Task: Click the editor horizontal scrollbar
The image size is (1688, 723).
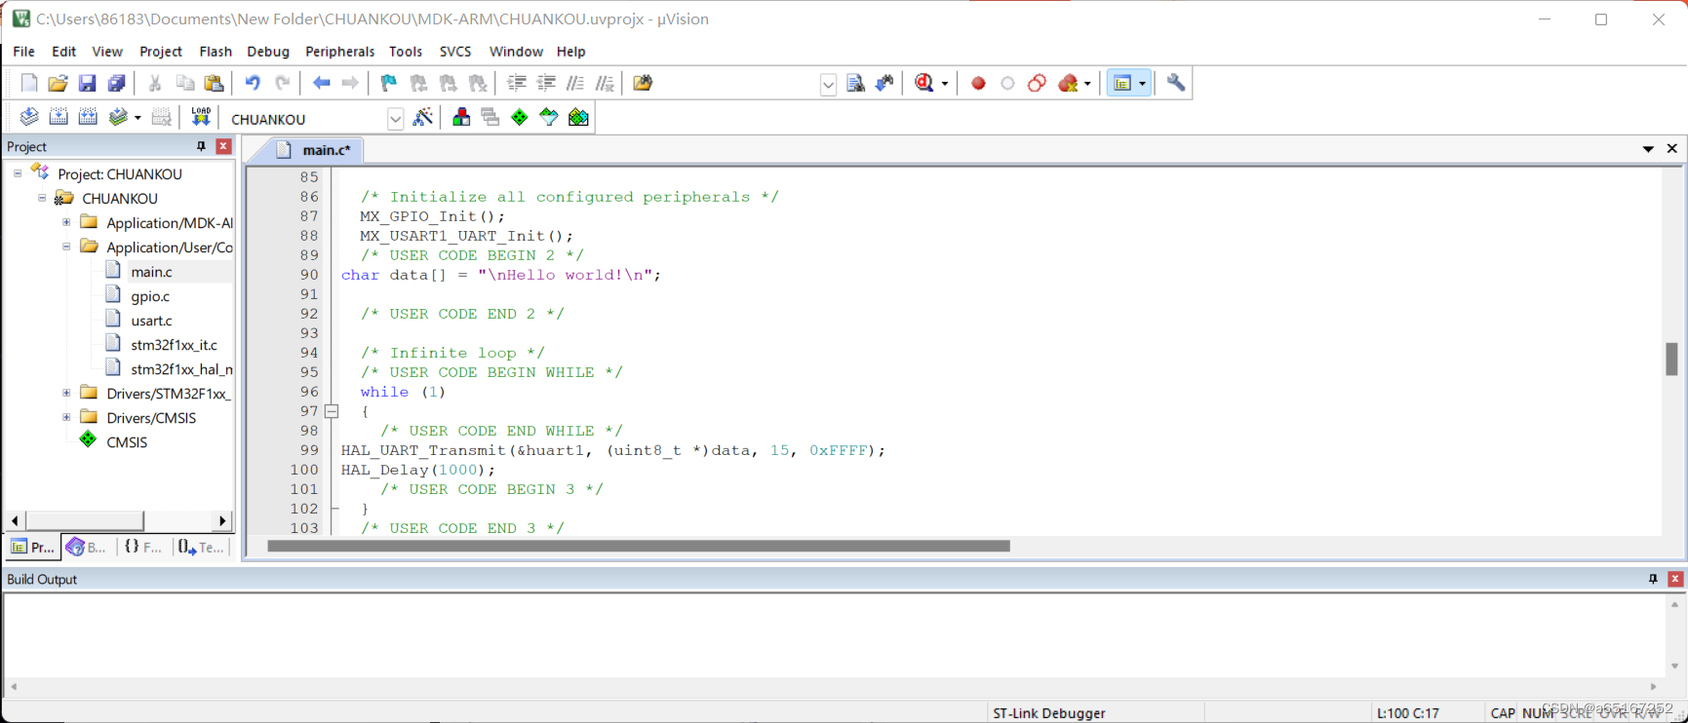Action: (639, 547)
